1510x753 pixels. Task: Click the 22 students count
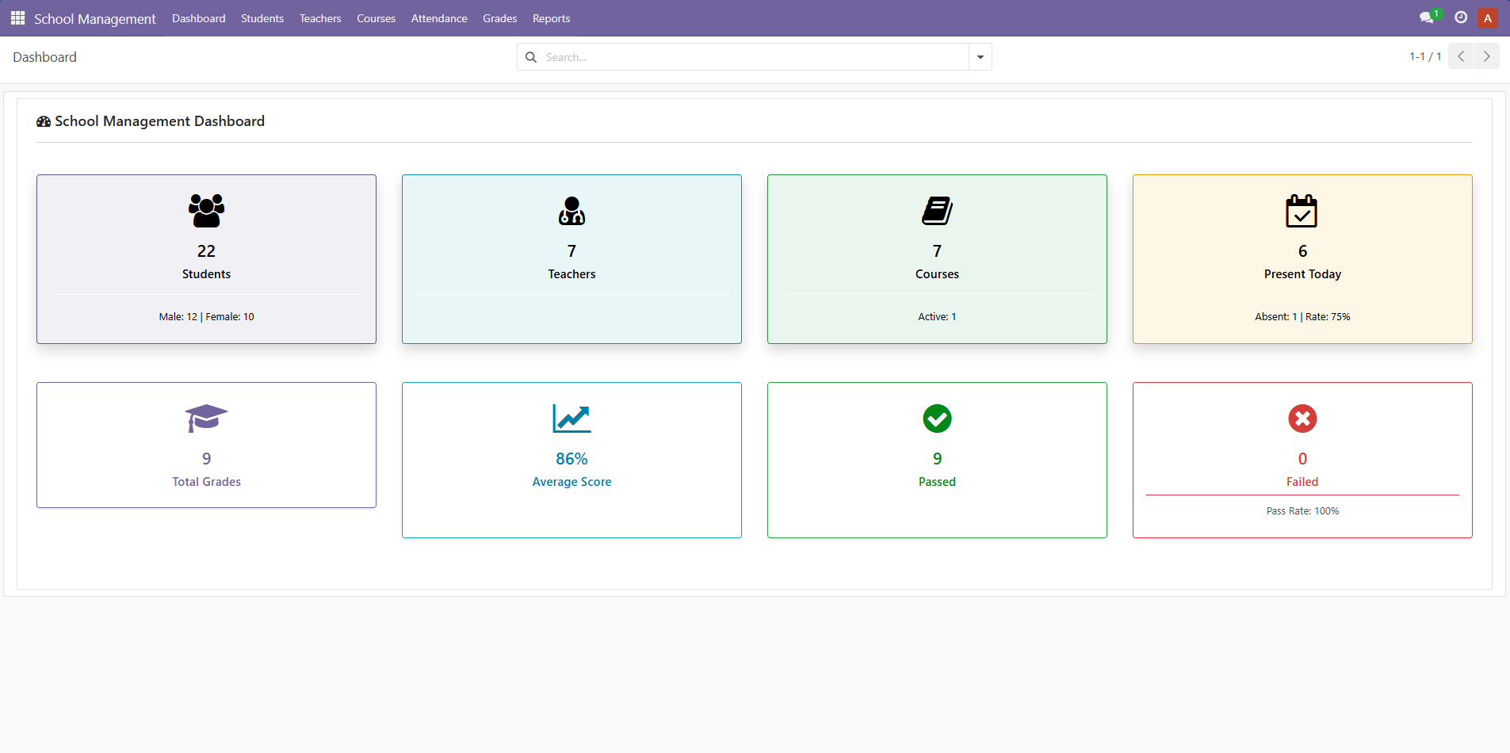pyautogui.click(x=206, y=250)
